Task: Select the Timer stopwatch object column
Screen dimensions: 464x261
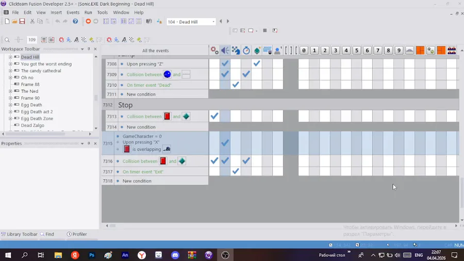Action: tap(246, 51)
